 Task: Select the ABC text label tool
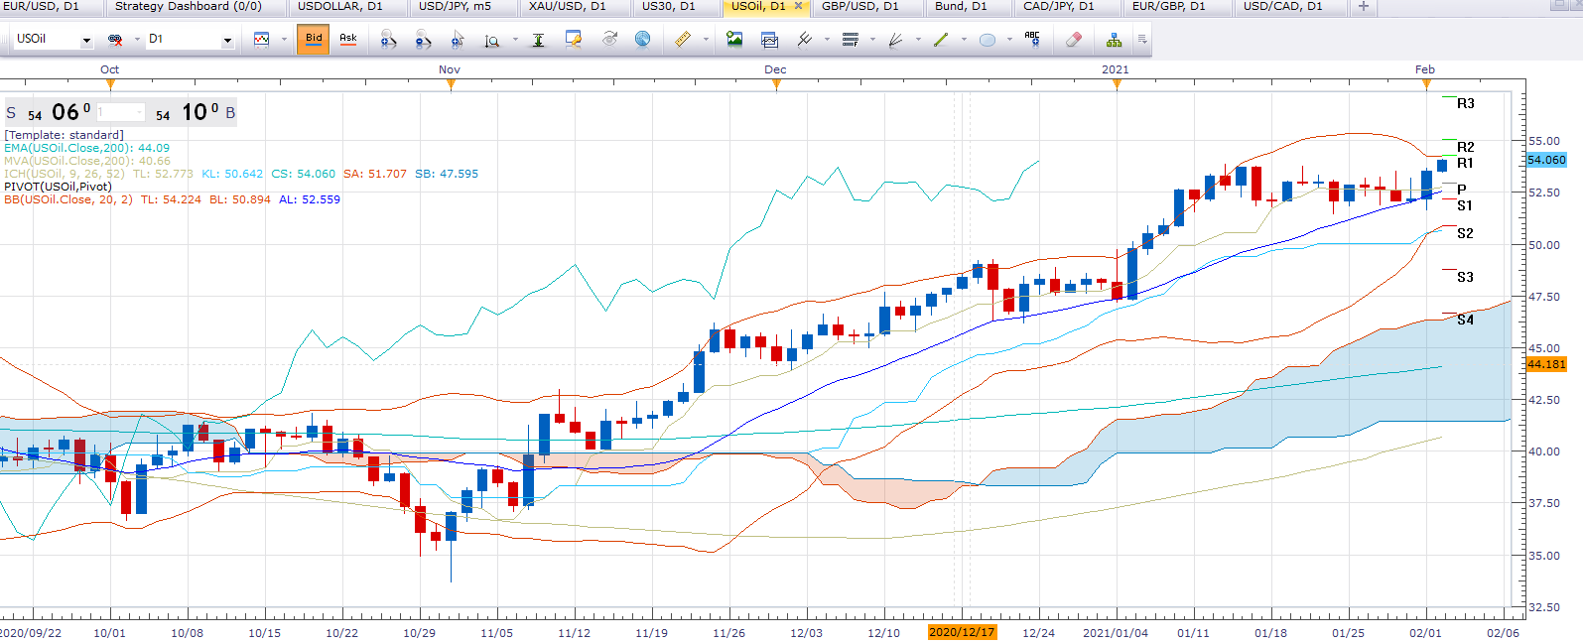click(1032, 40)
